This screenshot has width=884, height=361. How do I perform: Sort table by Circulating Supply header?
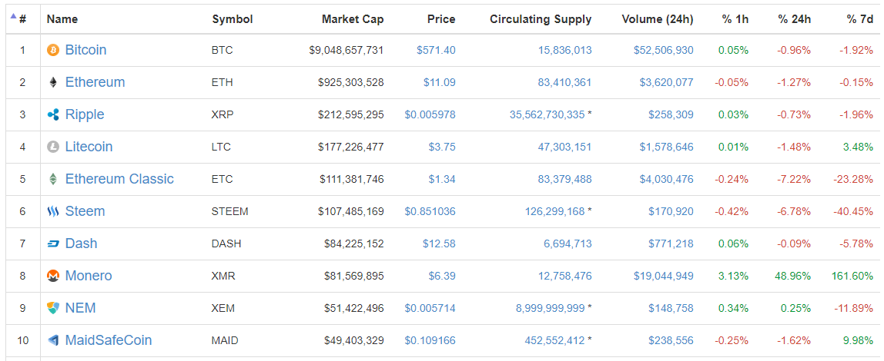pos(541,19)
